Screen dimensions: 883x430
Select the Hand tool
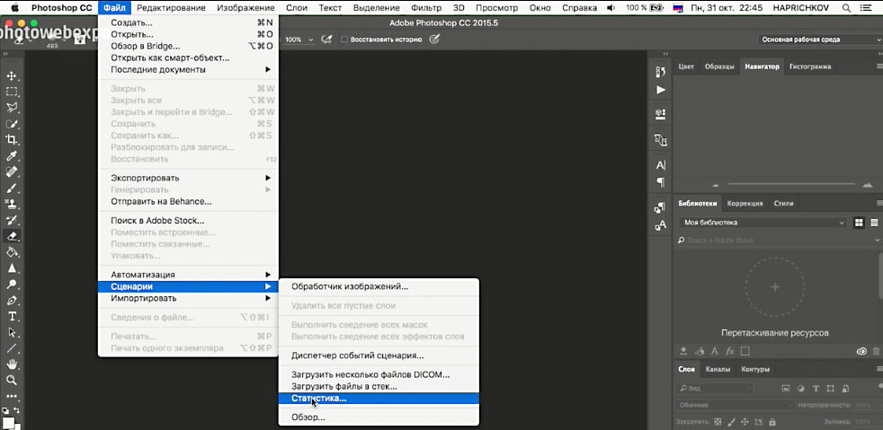coord(12,364)
